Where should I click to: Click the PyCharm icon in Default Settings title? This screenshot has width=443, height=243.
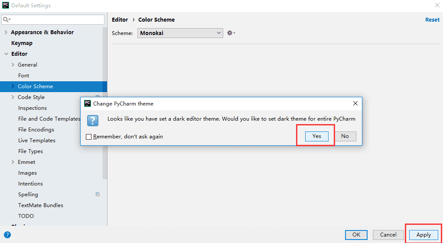pos(5,5)
